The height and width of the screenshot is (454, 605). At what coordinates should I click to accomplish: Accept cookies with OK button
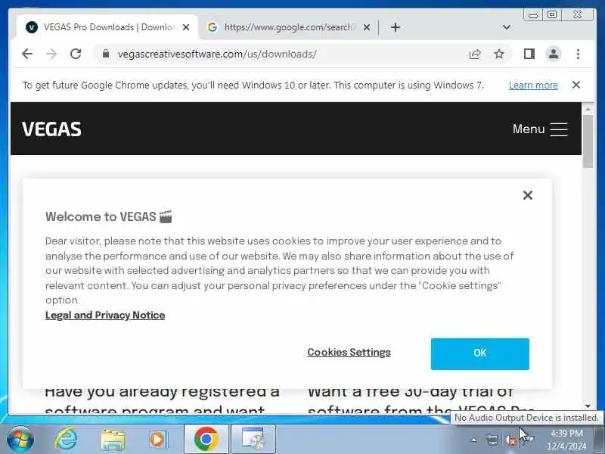click(x=480, y=354)
